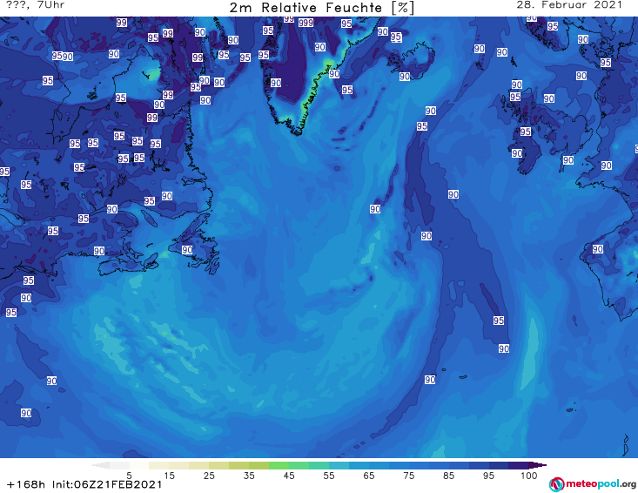Click the '9590' contour label at the left
The width and height of the screenshot is (638, 493).
pos(63,56)
